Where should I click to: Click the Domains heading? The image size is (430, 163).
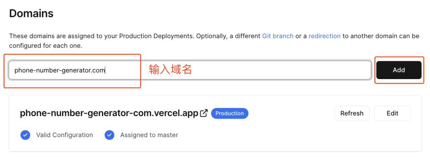click(31, 14)
